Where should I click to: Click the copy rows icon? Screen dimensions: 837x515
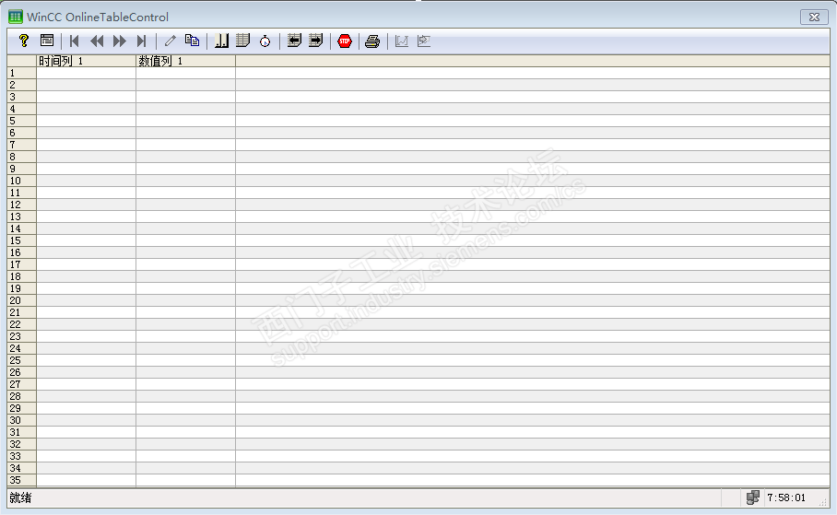coord(192,41)
